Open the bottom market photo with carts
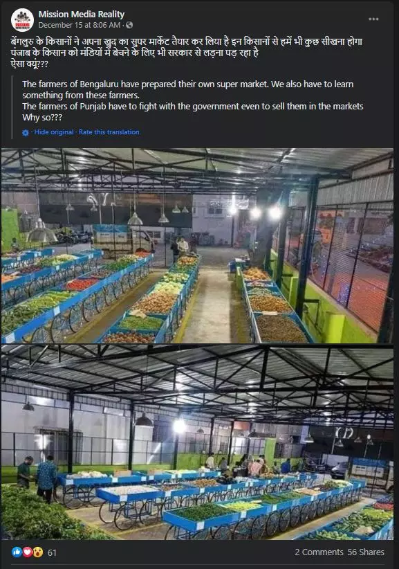Viewport: 399px width, 569px height. [x=197, y=442]
